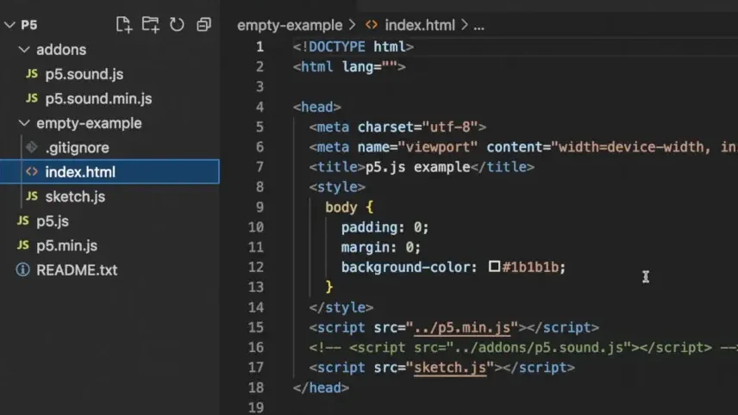The width and height of the screenshot is (738, 415).
Task: Click the opening head tag
Action: 316,107
